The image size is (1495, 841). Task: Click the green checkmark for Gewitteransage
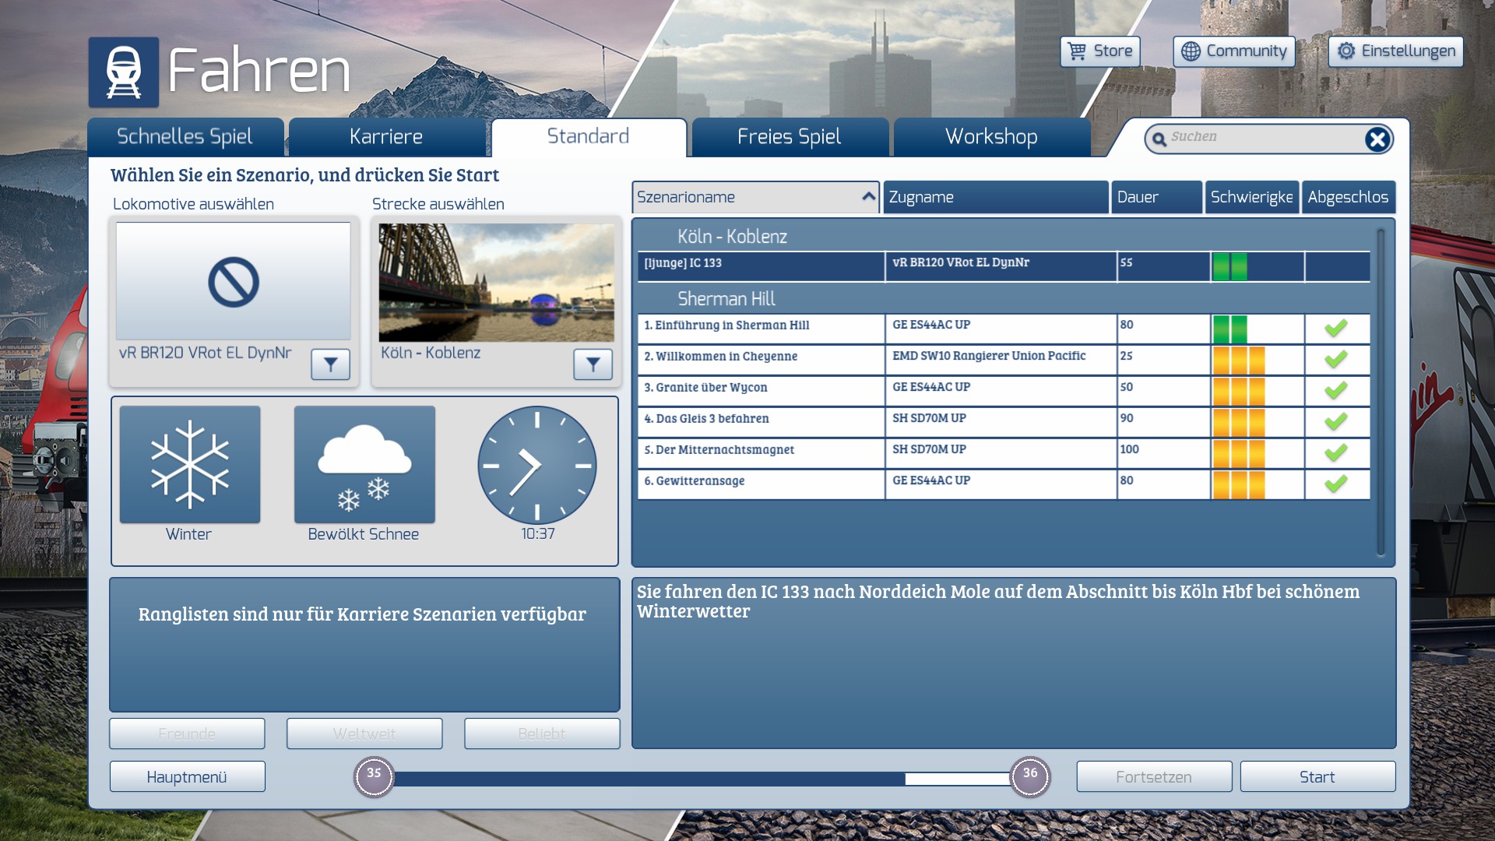pyautogui.click(x=1336, y=484)
